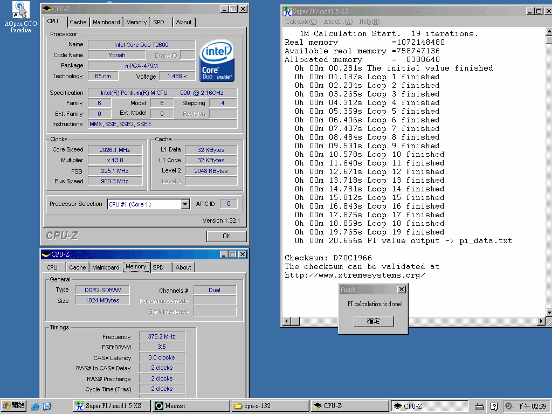Viewport: 552px width, 414px height.
Task: Click OK in the upper CPU-Z window
Action: coord(227,236)
